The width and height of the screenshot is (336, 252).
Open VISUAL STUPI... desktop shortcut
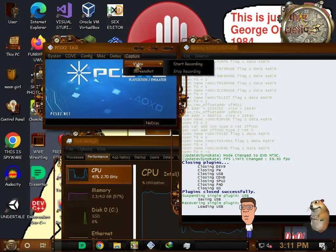point(64,16)
